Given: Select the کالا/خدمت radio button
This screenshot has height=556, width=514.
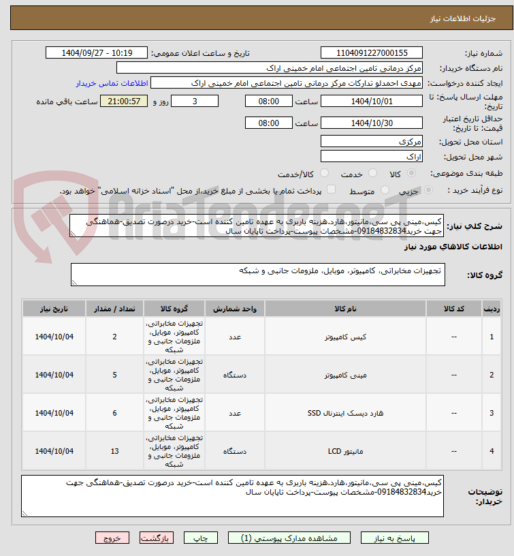Looking at the screenshot, I should coord(324,173).
